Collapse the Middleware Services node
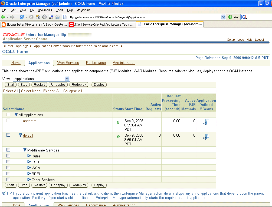Image resolution: width=272 pixels, height=207 pixels. coord(25,150)
